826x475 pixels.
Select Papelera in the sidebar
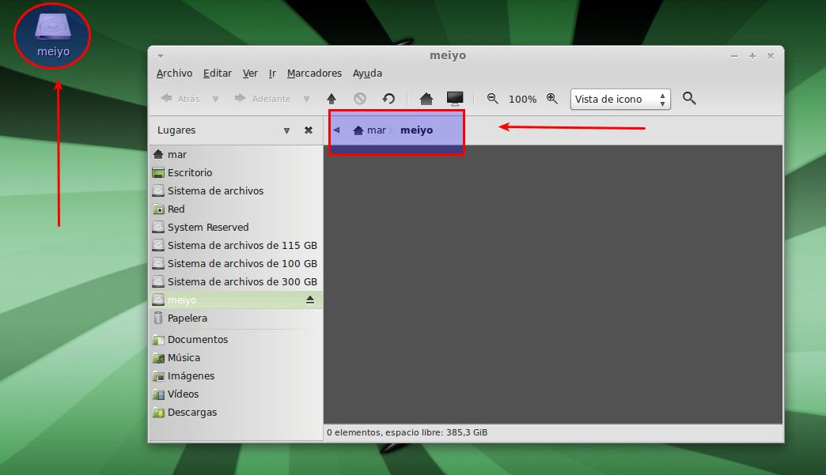(x=188, y=319)
